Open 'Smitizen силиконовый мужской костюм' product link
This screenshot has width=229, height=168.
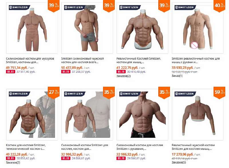point(82,60)
